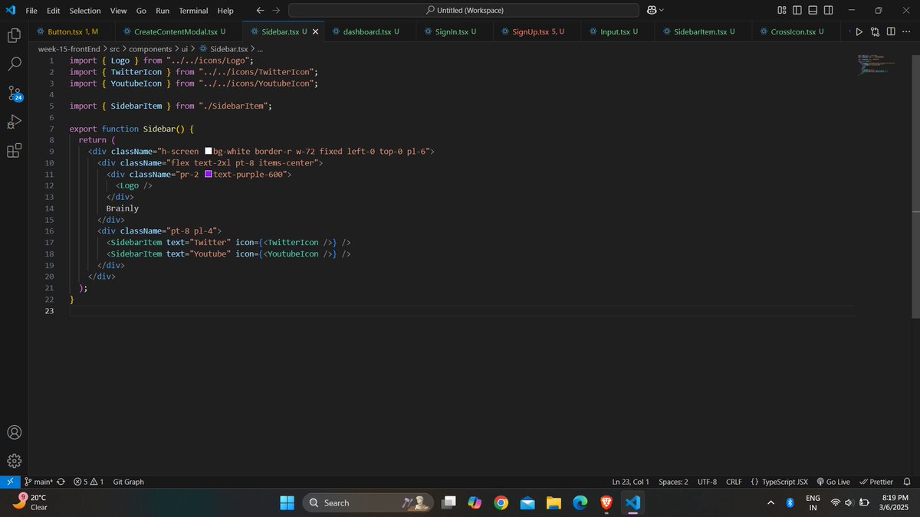Open the Run menu
The height and width of the screenshot is (517, 920).
(x=163, y=11)
